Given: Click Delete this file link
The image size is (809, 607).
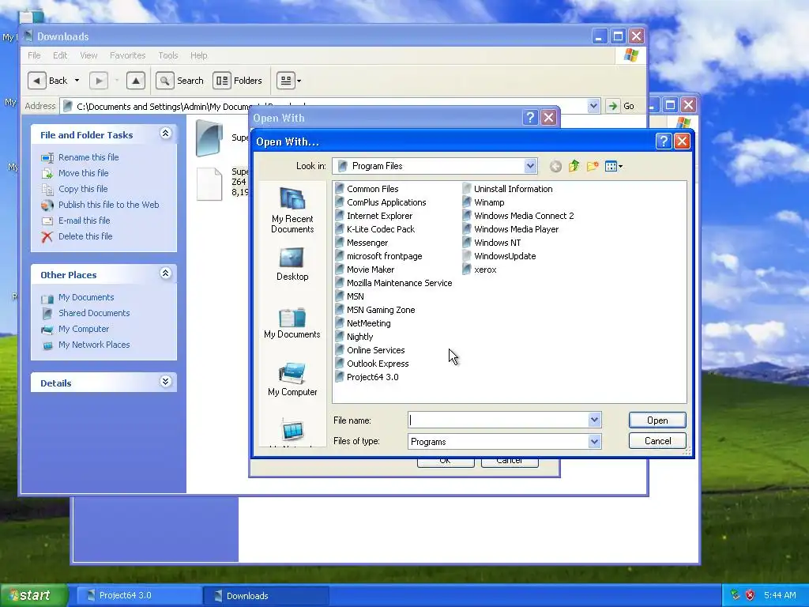Looking at the screenshot, I should click(x=85, y=236).
